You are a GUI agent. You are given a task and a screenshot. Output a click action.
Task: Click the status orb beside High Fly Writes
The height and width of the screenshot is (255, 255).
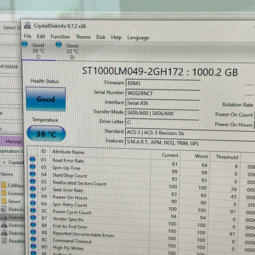pyautogui.click(x=33, y=246)
